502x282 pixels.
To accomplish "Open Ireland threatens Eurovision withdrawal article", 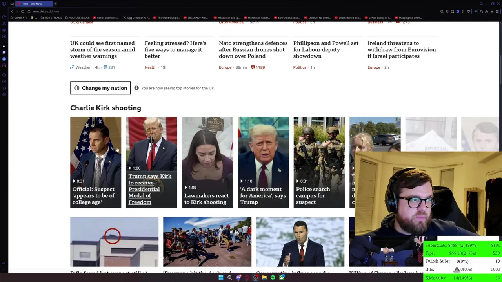I will pos(402,49).
